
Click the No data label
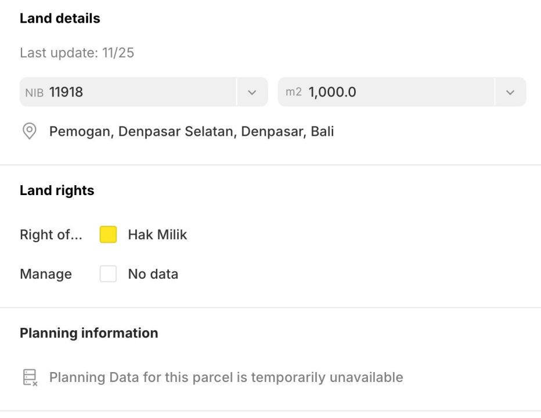[x=153, y=274]
